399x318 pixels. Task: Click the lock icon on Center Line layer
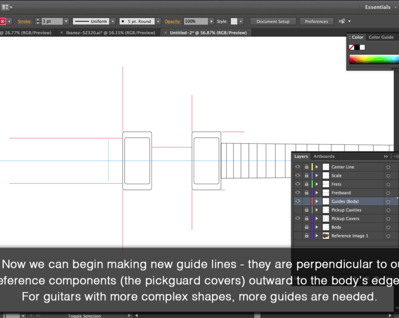pyautogui.click(x=306, y=167)
